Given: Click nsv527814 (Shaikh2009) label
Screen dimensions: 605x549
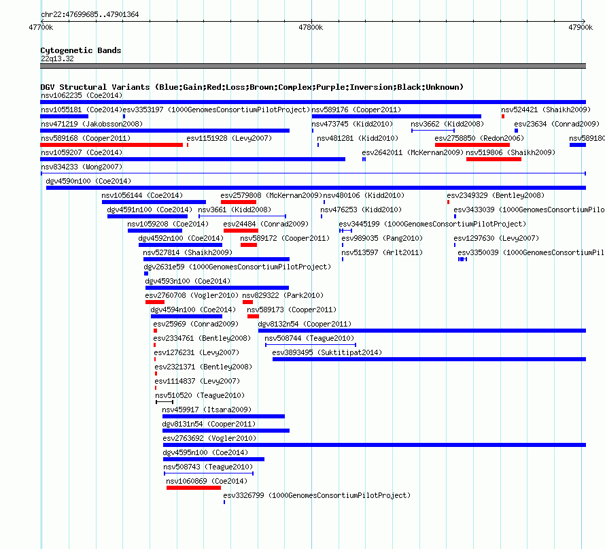Looking at the screenshot, I should [188, 252].
